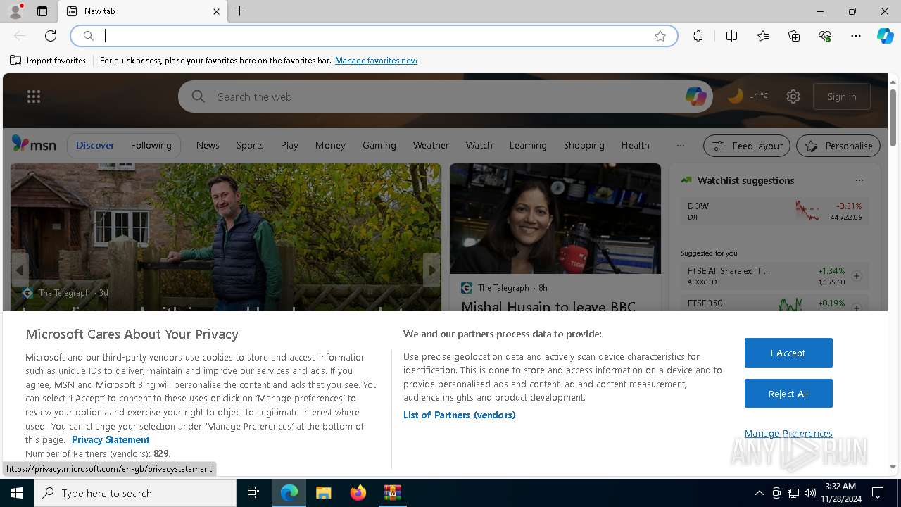901x507 pixels.
Task: Click the Personalise button
Action: [838, 146]
